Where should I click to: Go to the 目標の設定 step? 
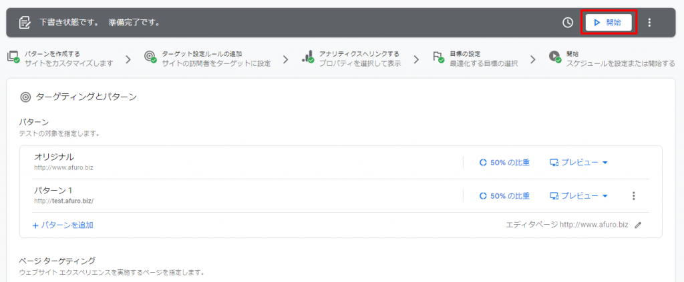click(475, 59)
